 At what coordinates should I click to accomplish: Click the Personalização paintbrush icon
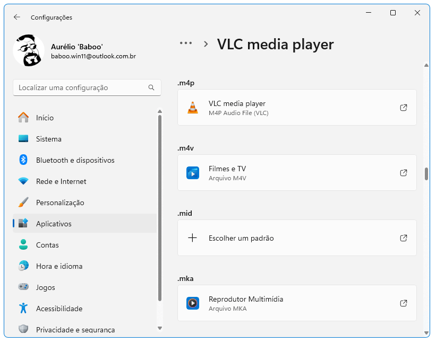point(23,203)
